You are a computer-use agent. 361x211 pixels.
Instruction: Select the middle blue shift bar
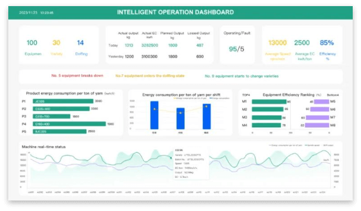point(180,119)
